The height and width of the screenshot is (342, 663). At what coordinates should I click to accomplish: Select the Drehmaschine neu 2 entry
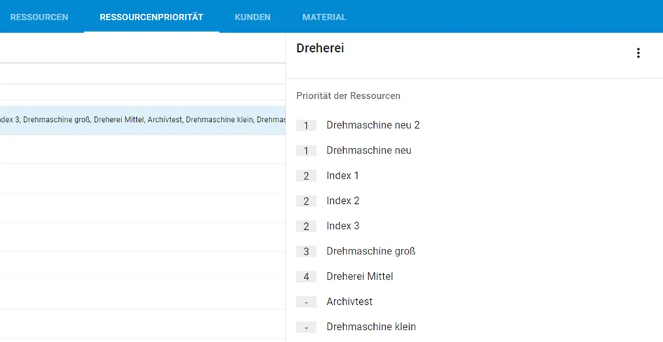point(373,125)
